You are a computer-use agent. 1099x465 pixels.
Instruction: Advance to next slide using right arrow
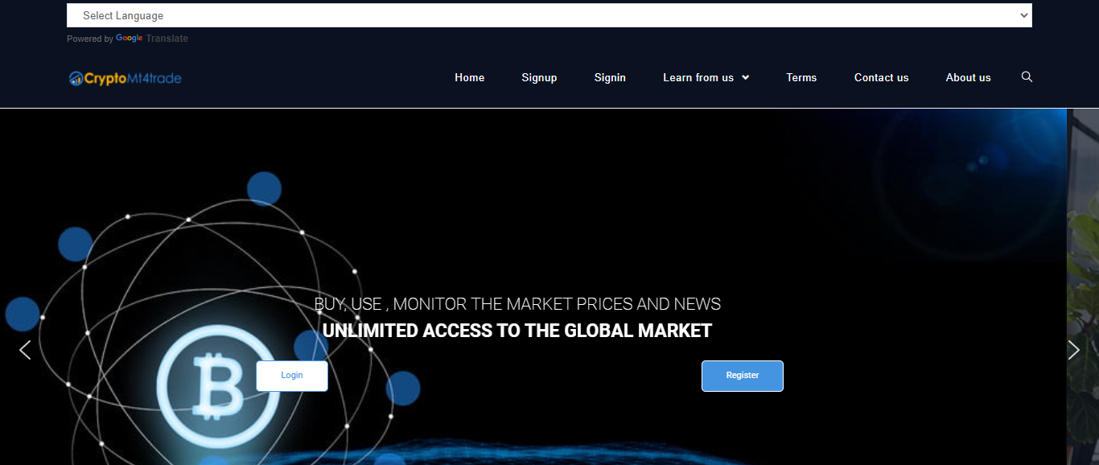pos(1073,350)
